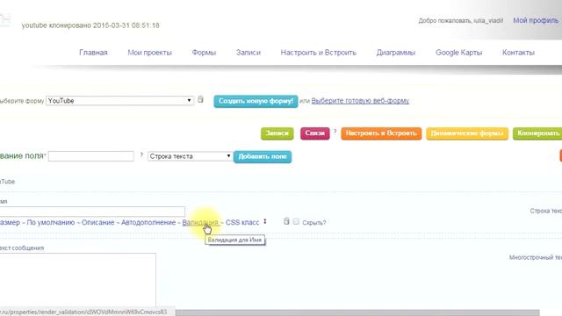Delete the selected YouTube form with trash icon
562x316 pixels.
[x=201, y=99]
